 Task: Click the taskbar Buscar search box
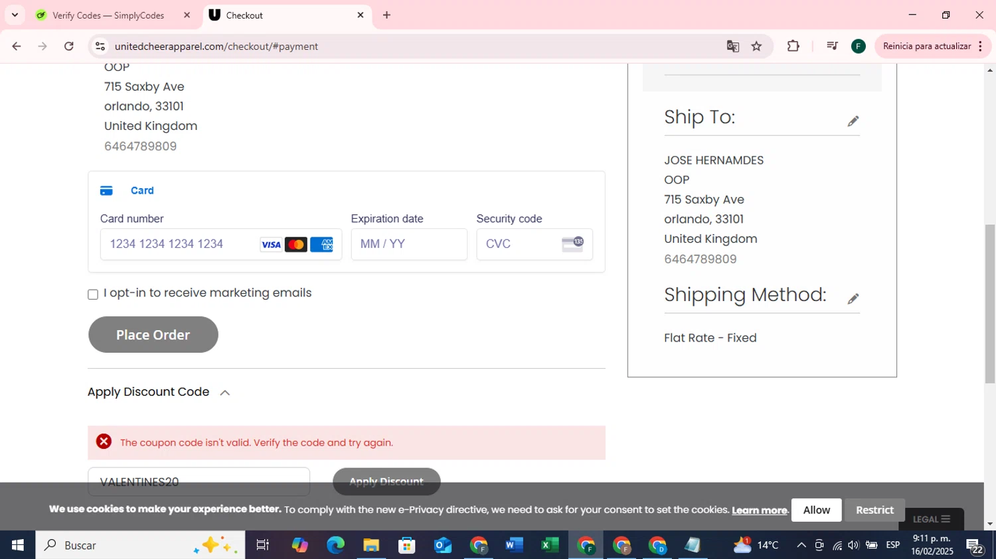[x=140, y=545]
